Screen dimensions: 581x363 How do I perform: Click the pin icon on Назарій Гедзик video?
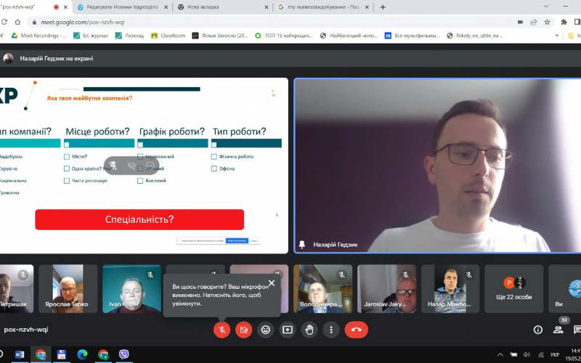pos(302,245)
